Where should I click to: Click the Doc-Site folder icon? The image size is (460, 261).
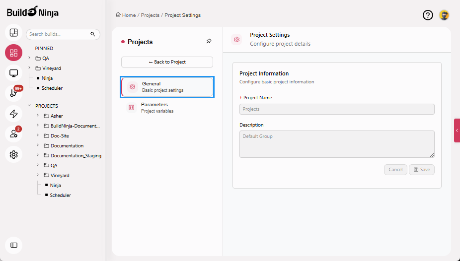(46, 136)
